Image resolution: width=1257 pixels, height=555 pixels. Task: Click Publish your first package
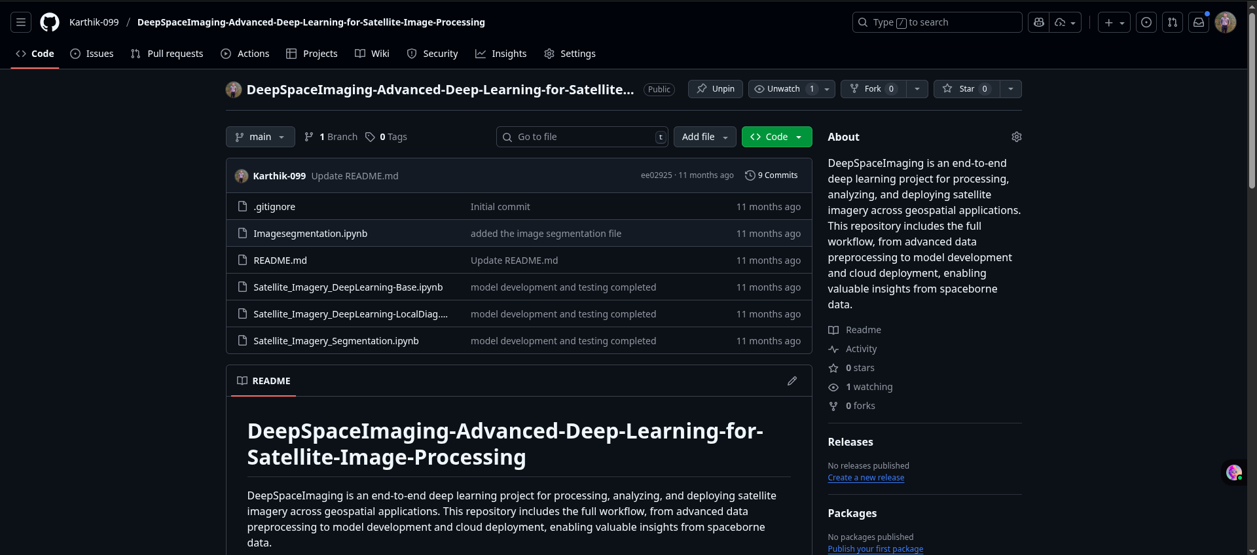click(x=875, y=549)
